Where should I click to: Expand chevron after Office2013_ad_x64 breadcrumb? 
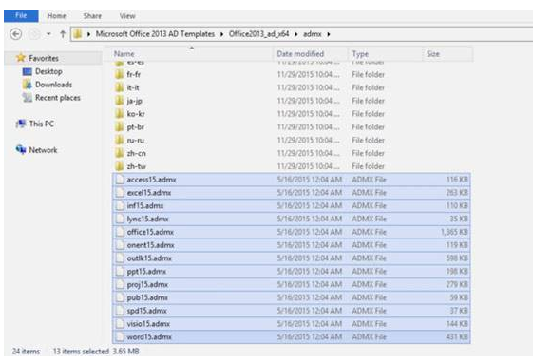pos(296,34)
